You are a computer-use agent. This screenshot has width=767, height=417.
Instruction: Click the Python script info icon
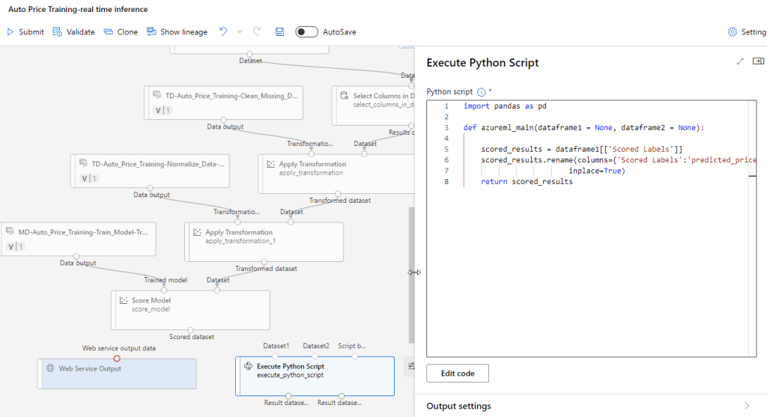pos(482,92)
